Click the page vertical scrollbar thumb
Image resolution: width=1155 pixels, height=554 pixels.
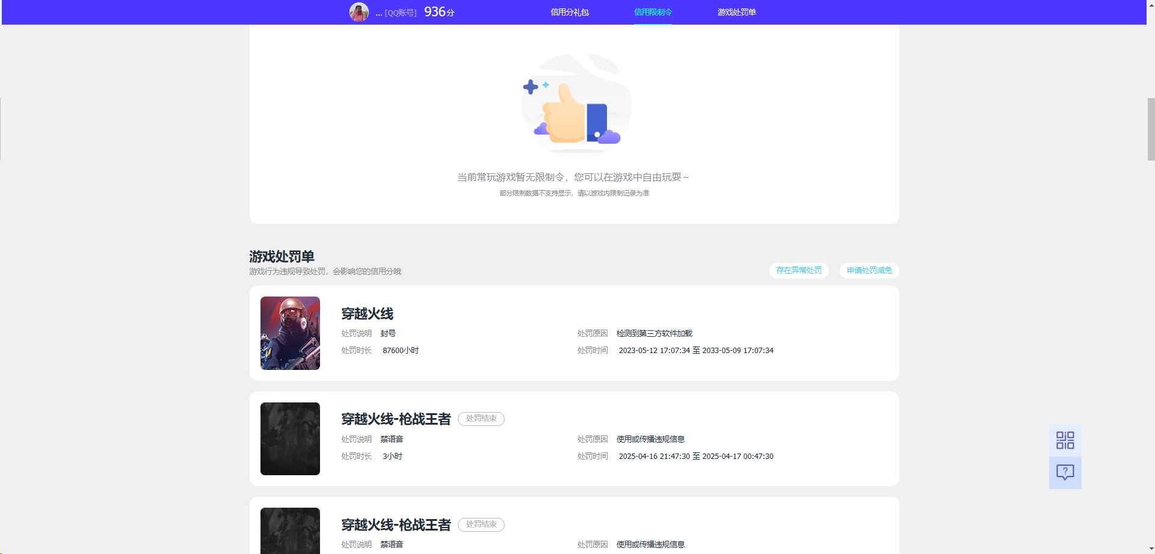[1151, 129]
